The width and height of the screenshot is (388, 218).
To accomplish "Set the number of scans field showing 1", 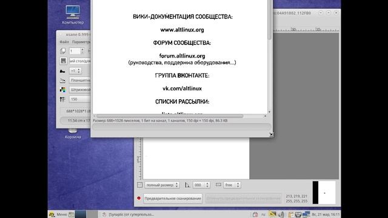I will point(76,51).
